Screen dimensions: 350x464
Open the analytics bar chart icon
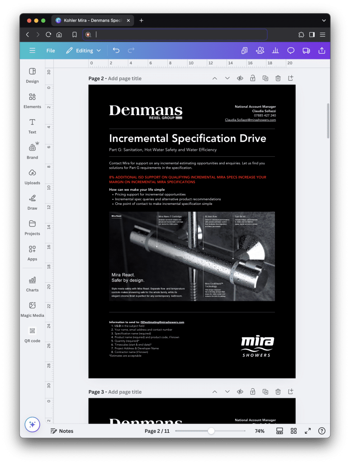[275, 51]
